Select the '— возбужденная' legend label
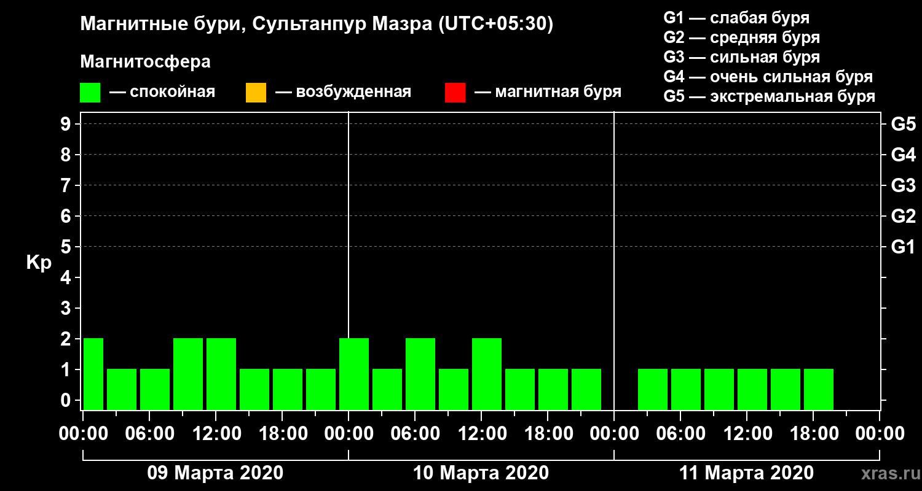922x491 pixels. pyautogui.click(x=343, y=92)
